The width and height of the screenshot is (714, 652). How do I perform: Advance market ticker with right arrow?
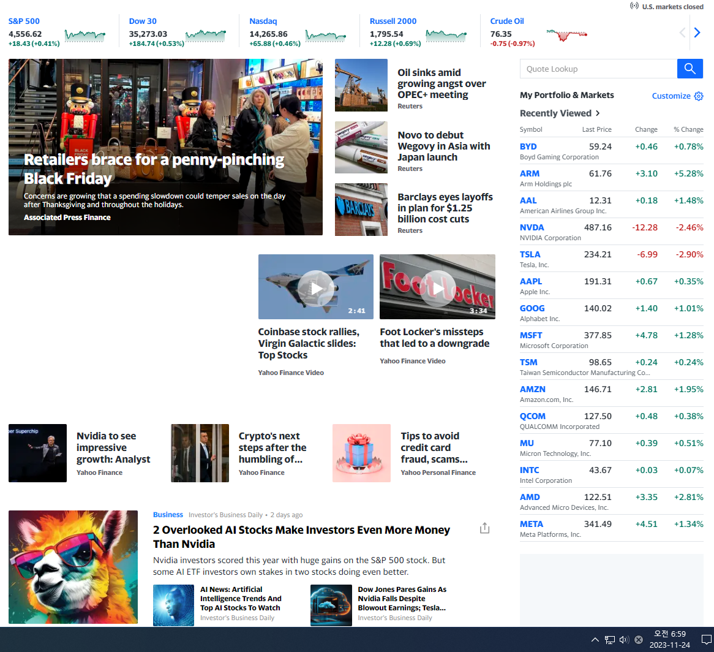click(697, 32)
